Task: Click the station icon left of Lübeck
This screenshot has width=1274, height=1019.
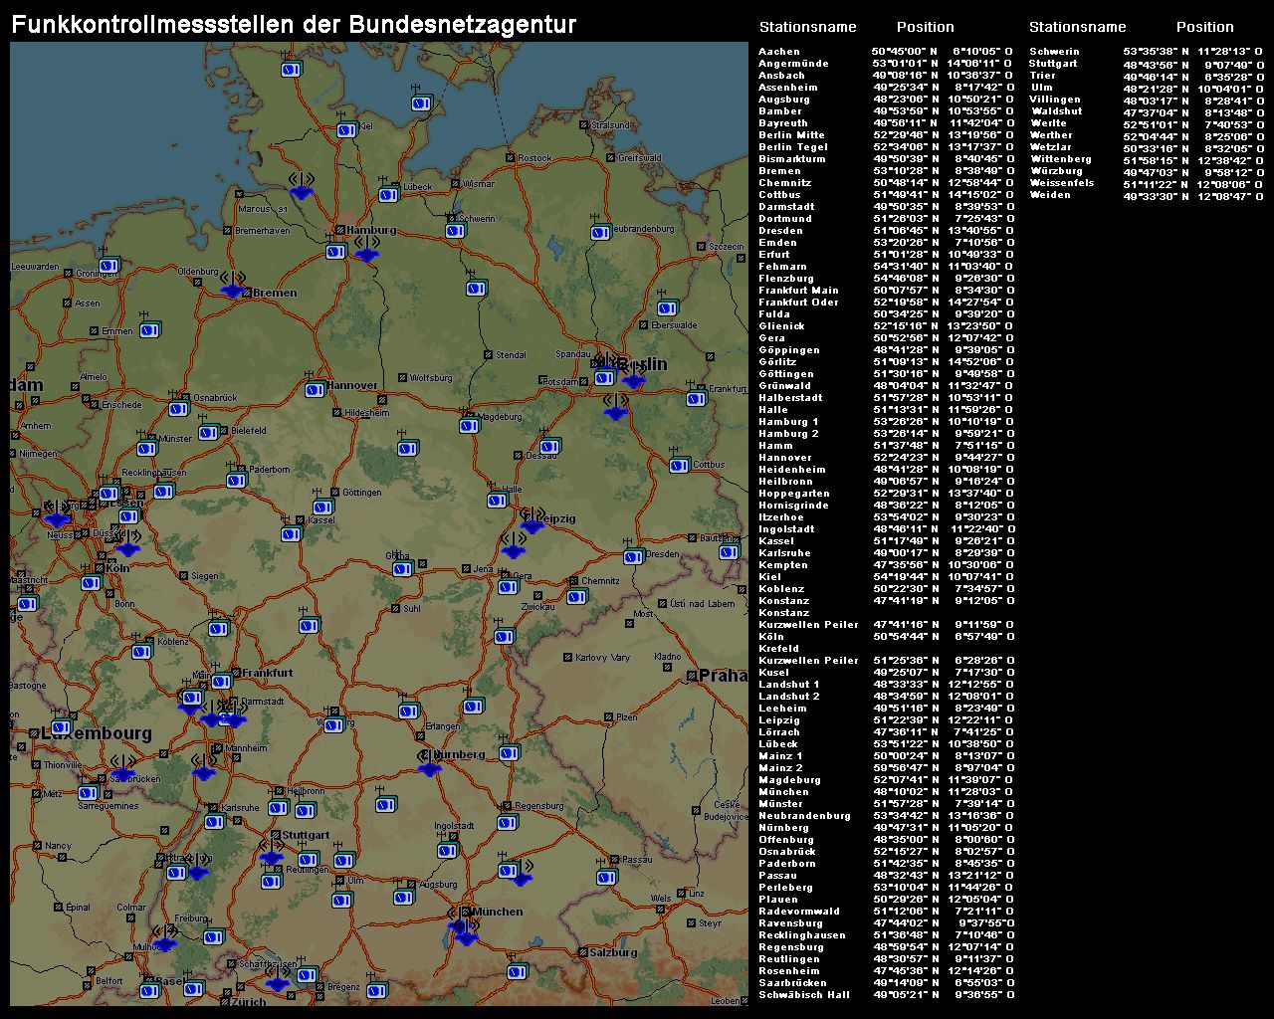Action: [388, 194]
